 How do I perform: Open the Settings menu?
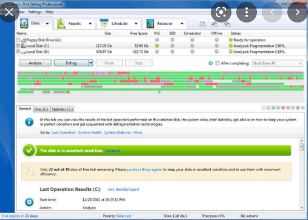(x=35, y=12)
